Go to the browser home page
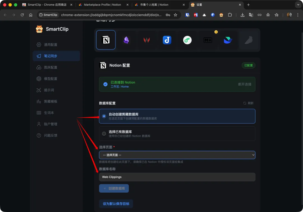Viewport: 303px width, 212px height. (31, 15)
